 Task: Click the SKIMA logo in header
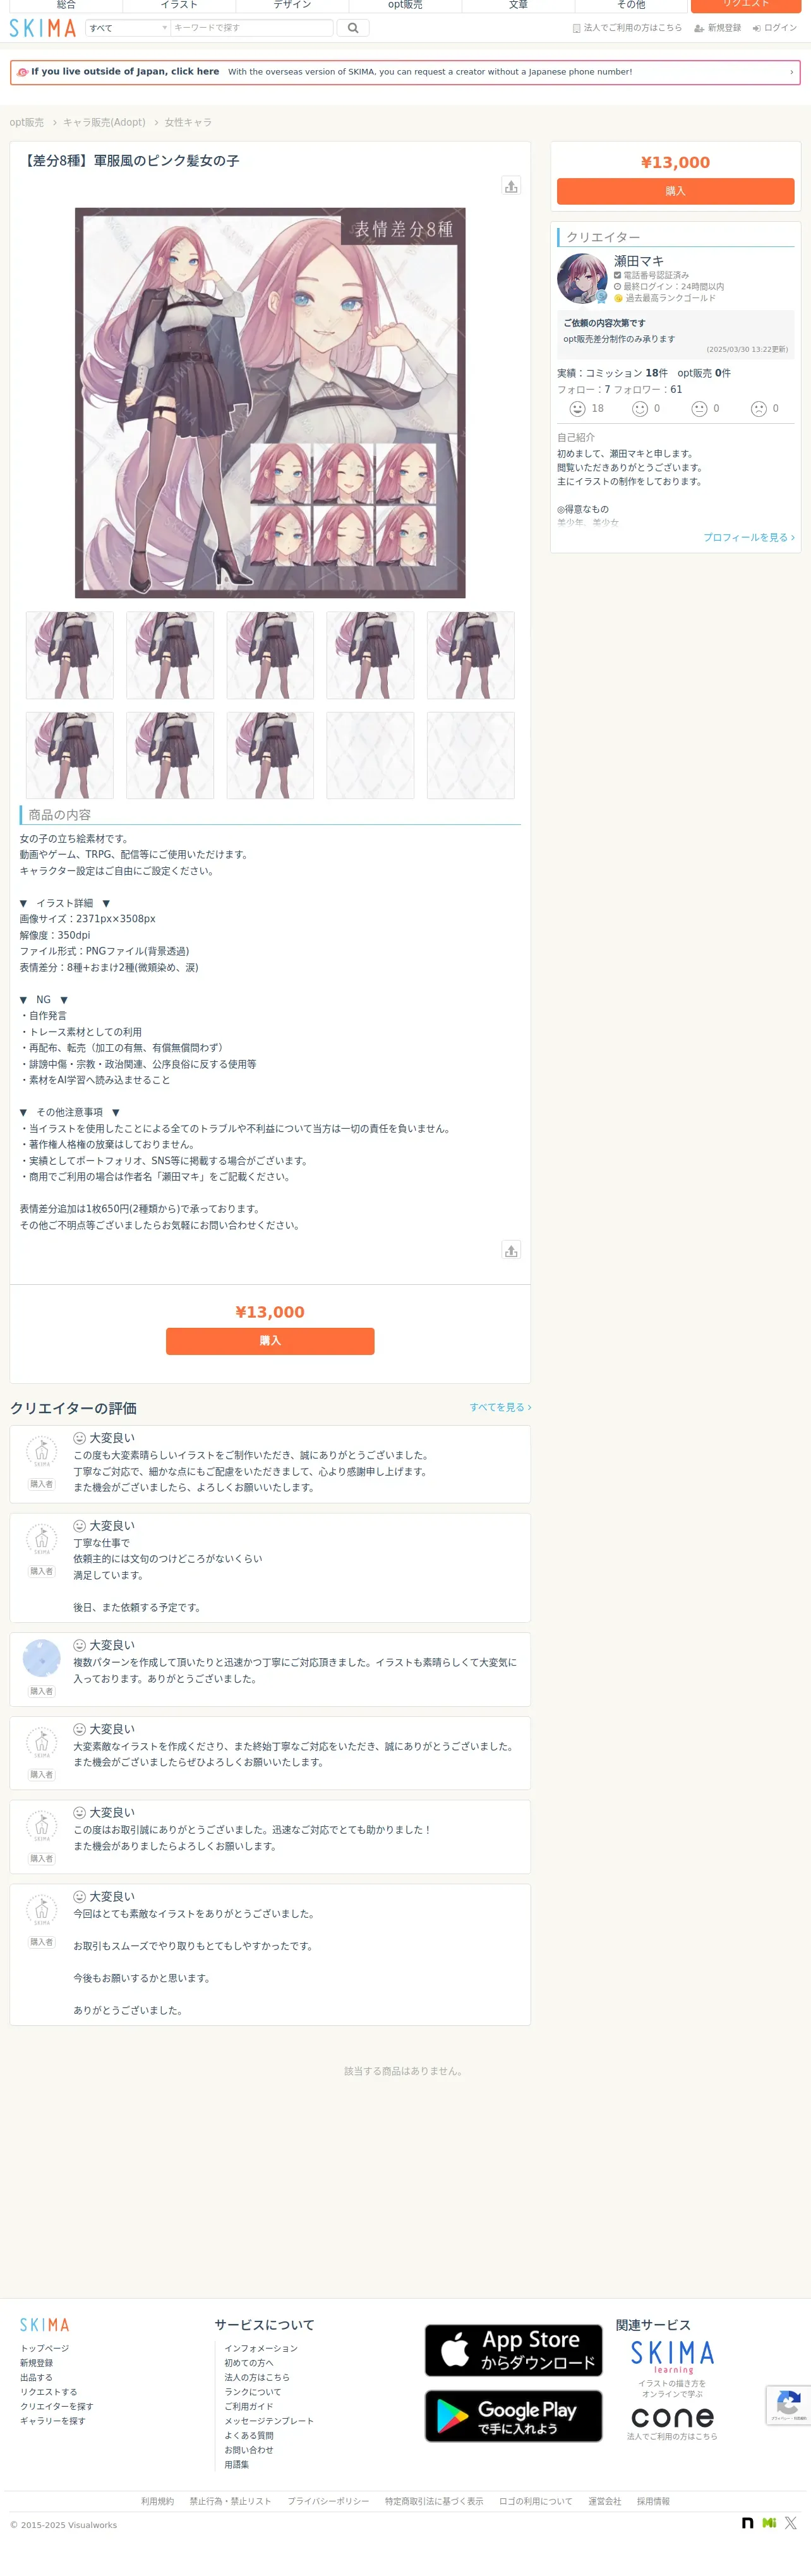[42, 28]
